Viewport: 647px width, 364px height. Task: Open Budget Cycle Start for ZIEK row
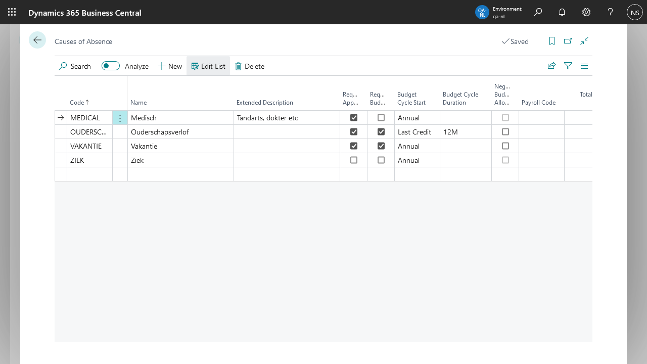(417, 160)
